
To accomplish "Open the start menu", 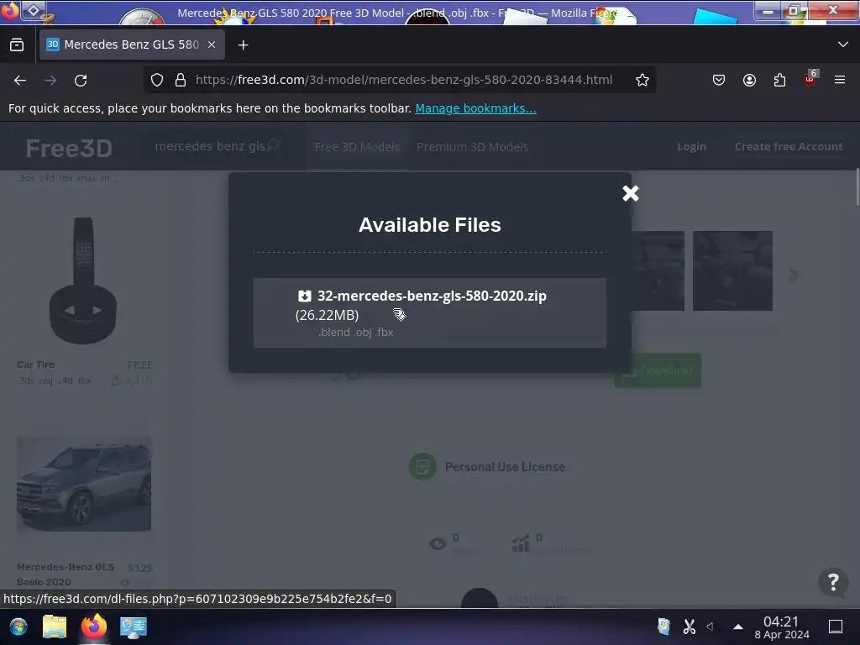I will [x=18, y=627].
